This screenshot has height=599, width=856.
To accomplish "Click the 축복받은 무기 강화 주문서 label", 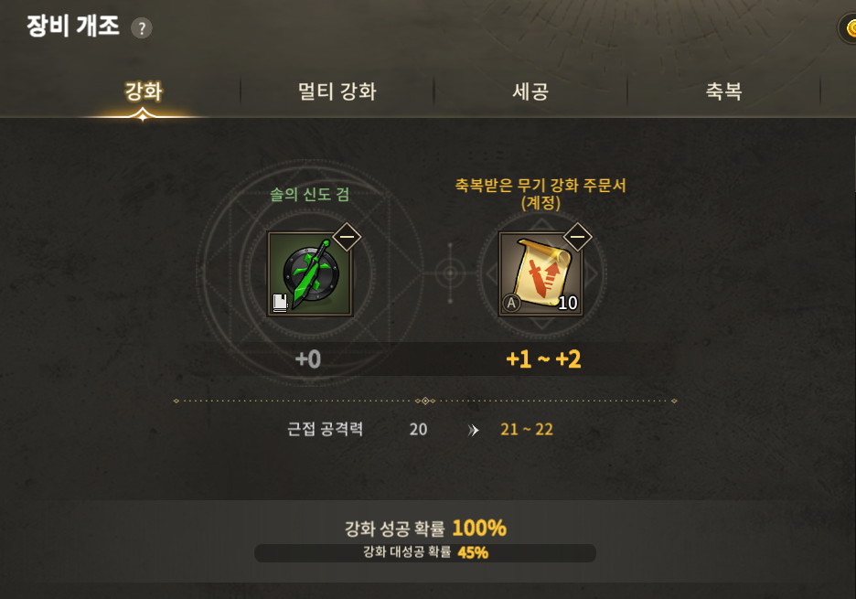I will click(x=540, y=194).
